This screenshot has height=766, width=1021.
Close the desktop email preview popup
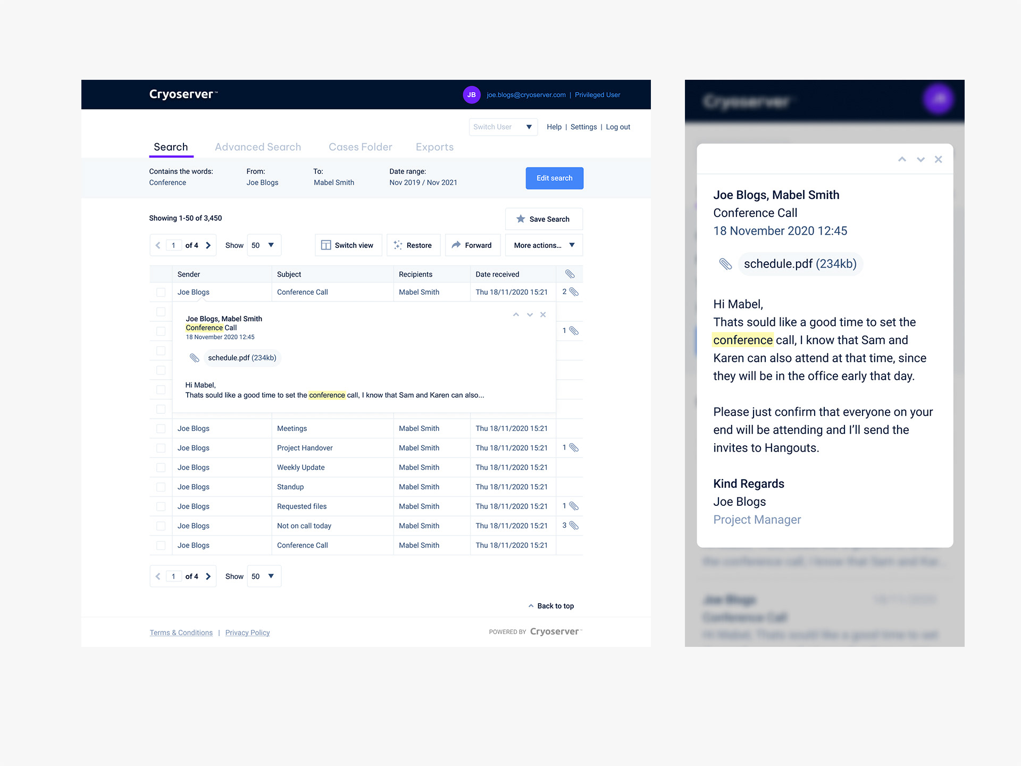[x=543, y=314]
